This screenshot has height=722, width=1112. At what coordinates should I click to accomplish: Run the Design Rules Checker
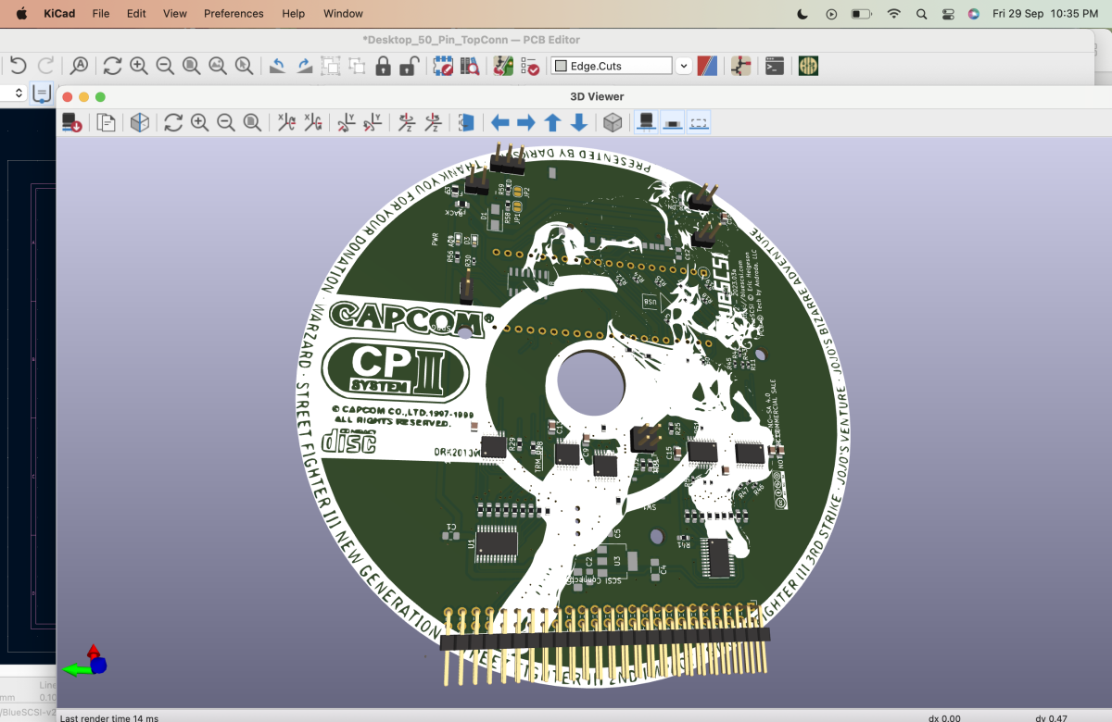point(530,66)
